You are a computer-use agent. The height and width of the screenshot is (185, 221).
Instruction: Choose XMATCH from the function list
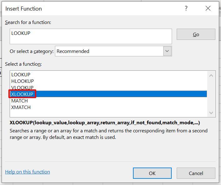tap(21, 107)
